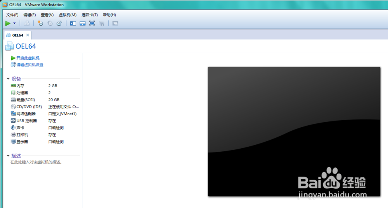Image resolution: width=388 pixels, height=208 pixels.
Task: Open the 帮助(H) menu
Action: pos(109,15)
